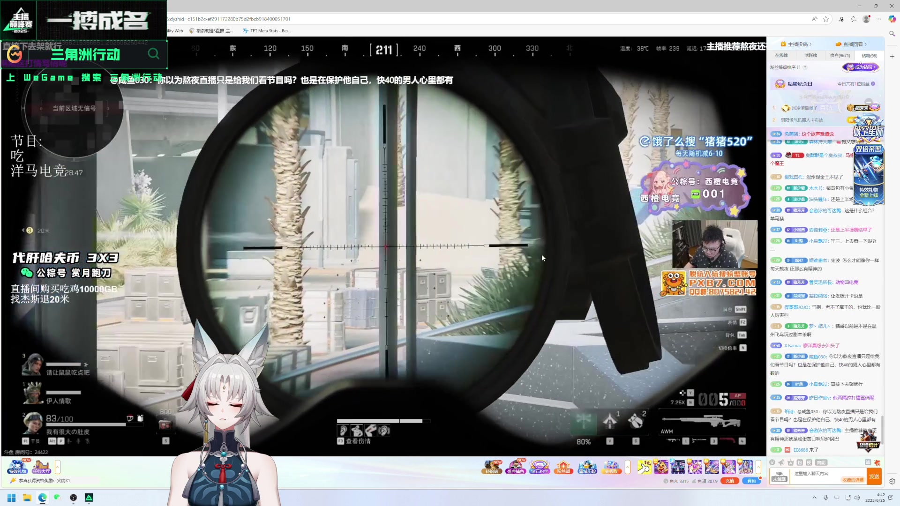Switch to the 贵宾(9671) tab
The height and width of the screenshot is (506, 900).
tap(840, 55)
